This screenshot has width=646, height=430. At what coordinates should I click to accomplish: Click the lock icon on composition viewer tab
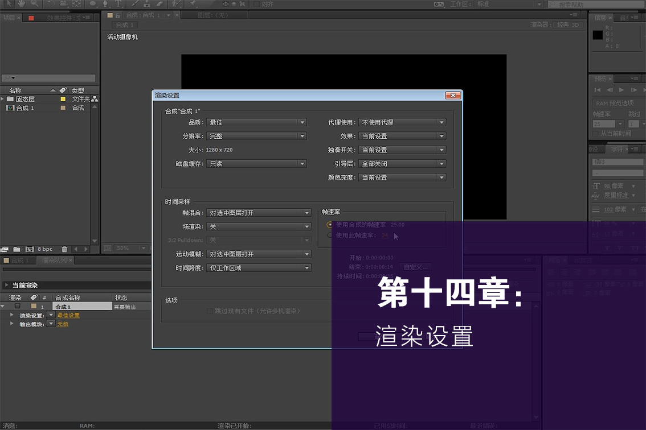118,15
